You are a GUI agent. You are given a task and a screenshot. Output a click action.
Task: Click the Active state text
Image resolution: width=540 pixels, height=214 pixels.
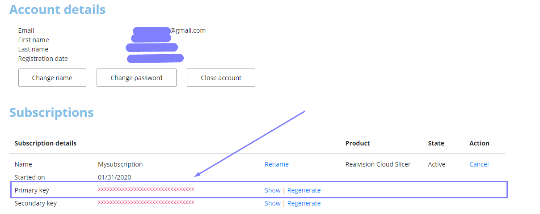436,164
